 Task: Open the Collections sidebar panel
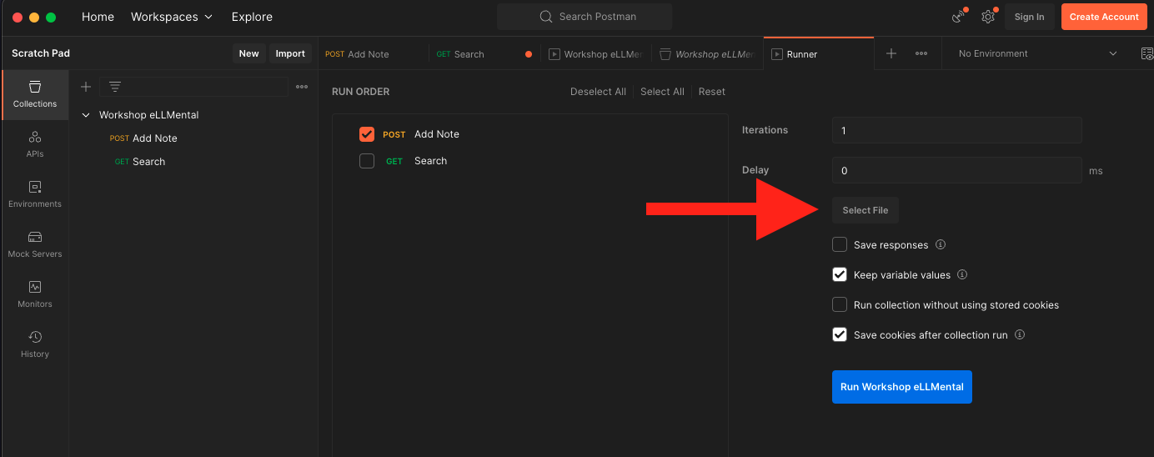point(35,94)
